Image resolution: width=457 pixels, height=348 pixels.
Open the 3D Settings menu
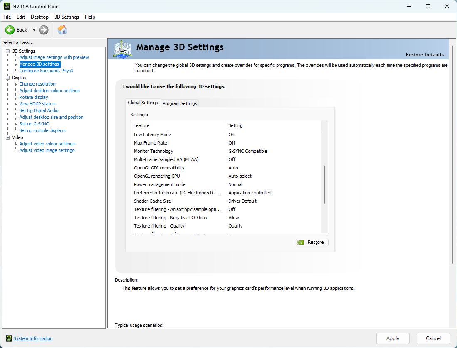coord(67,17)
